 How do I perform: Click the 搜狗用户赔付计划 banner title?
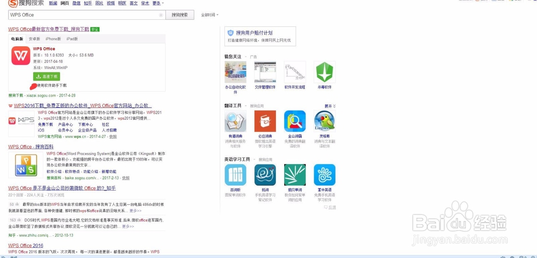click(x=254, y=33)
